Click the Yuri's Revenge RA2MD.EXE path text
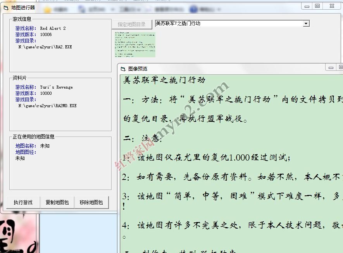343x253 pixels. [x=47, y=106]
